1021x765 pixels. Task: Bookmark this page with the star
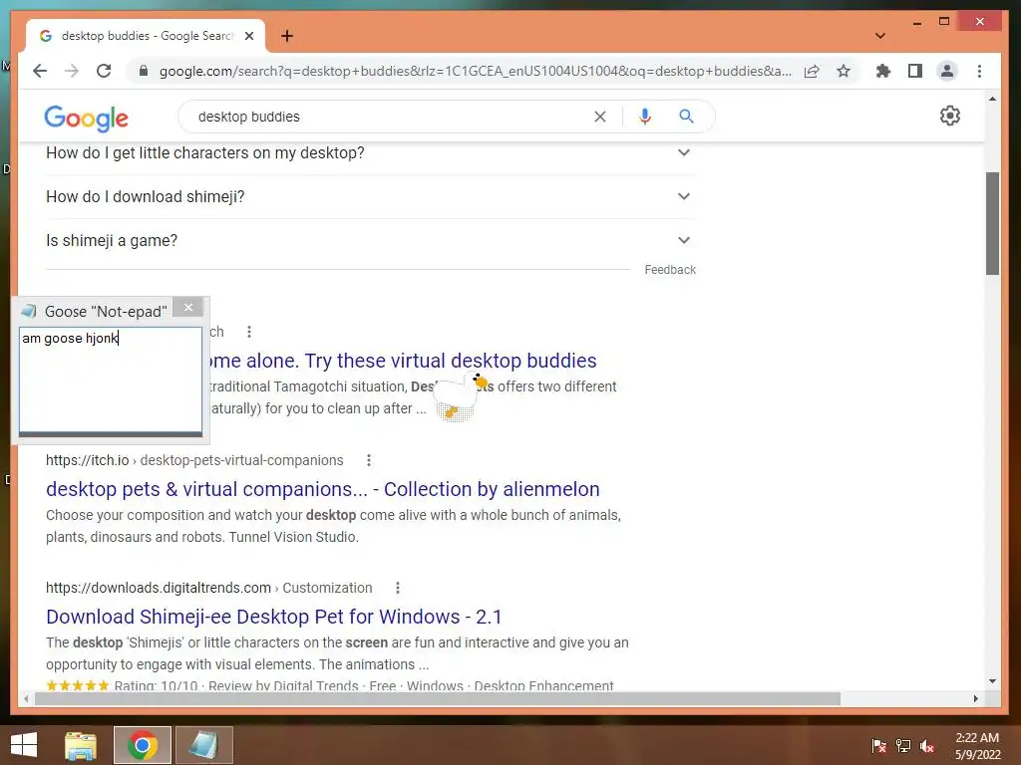(x=844, y=71)
